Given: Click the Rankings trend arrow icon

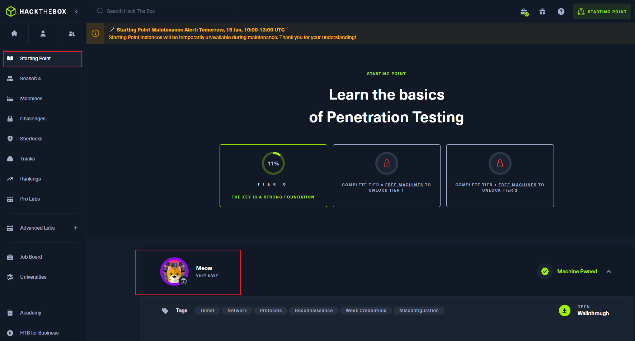Looking at the screenshot, I should point(10,179).
